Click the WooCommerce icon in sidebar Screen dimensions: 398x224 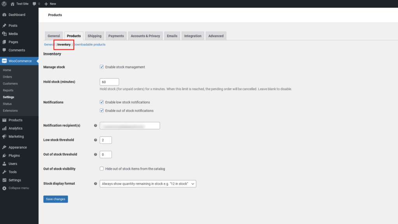(4, 61)
